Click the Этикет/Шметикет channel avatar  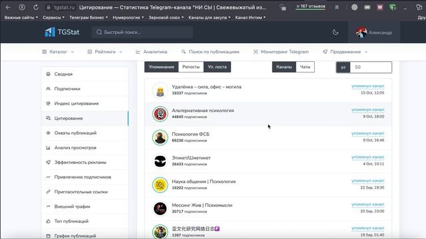pyautogui.click(x=160, y=161)
